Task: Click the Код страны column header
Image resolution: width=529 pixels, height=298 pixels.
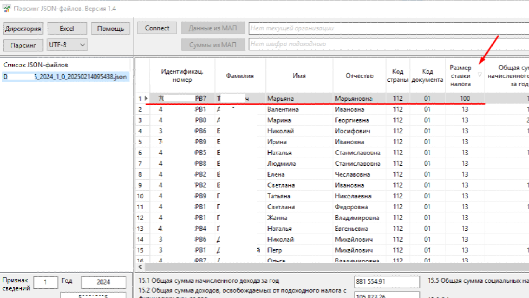Action: point(397,76)
